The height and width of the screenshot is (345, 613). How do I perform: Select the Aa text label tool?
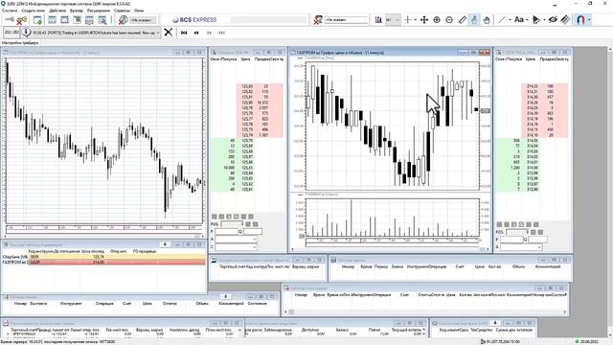518,19
